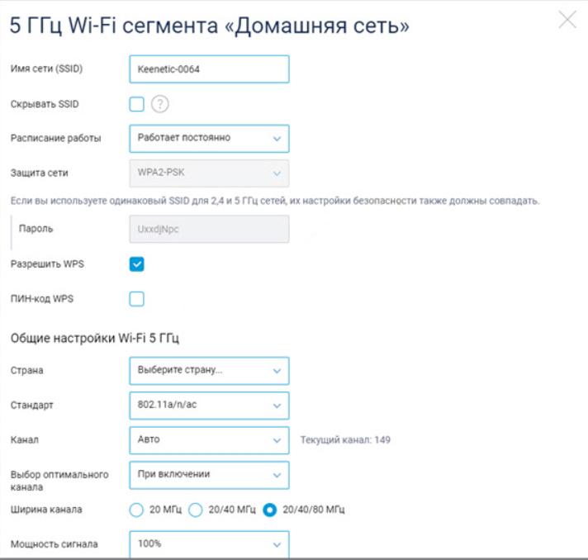Expand the Выбор оптимального канала dropdown
This screenshot has height=560, width=588.
coord(209,475)
